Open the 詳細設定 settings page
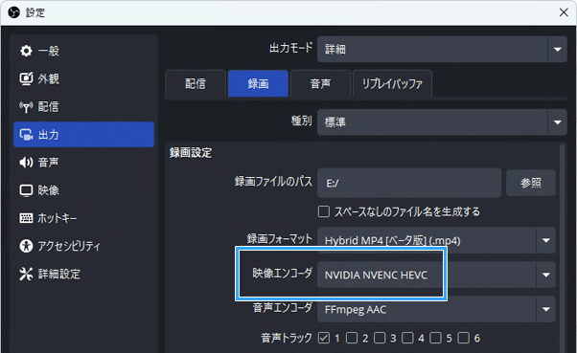577x353 pixels. point(84,274)
